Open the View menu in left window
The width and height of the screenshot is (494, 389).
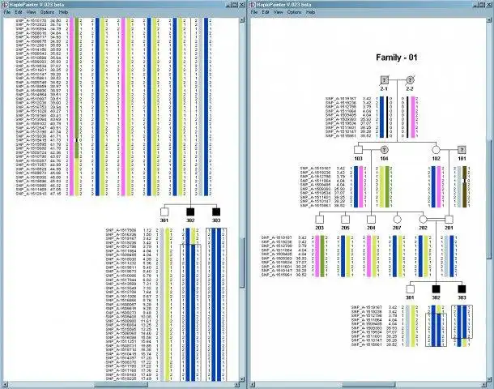point(31,12)
